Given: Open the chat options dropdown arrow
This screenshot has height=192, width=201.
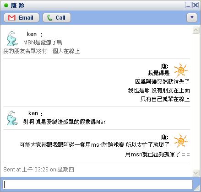Looking at the screenshot, I should (x=192, y=17).
